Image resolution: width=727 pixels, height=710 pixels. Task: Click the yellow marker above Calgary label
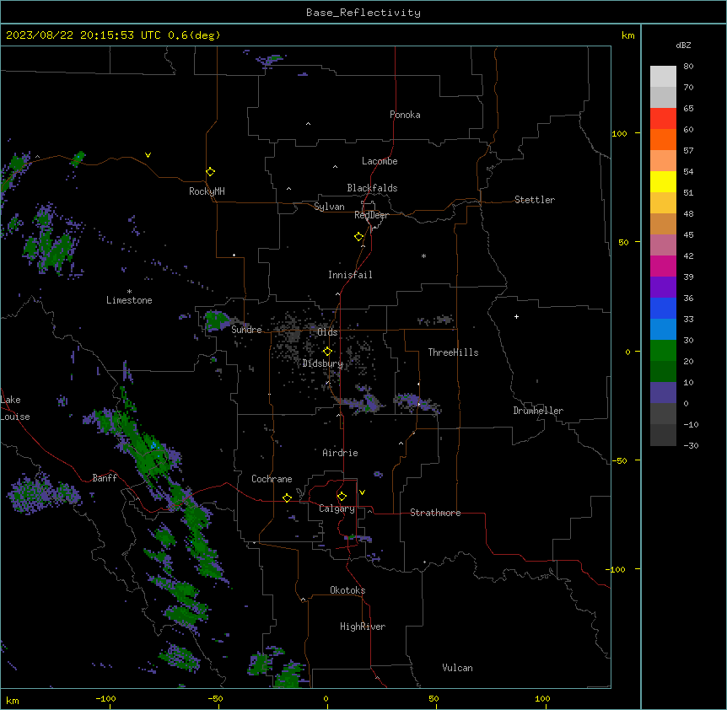pos(342,497)
